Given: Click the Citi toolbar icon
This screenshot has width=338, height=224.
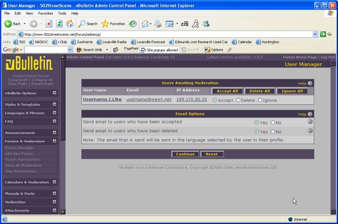Looking at the screenshot, I should tap(184, 24).
